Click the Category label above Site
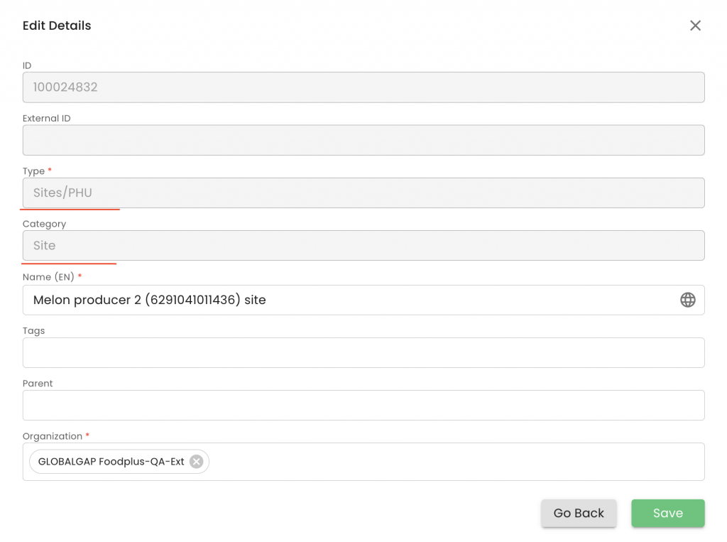The image size is (727, 542). point(44,224)
